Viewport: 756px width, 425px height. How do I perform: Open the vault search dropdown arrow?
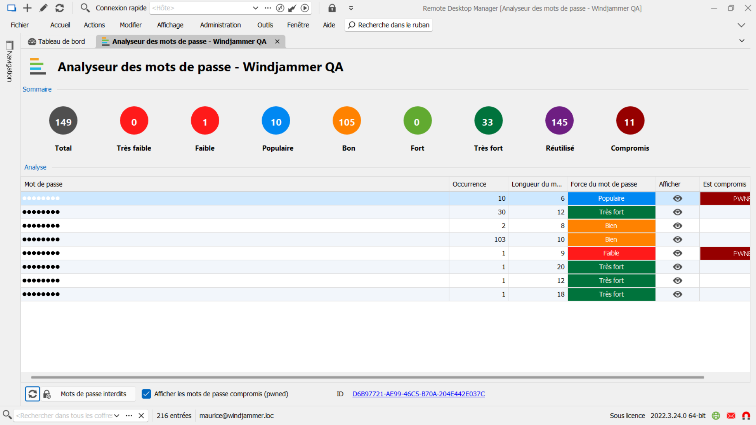coord(117,416)
